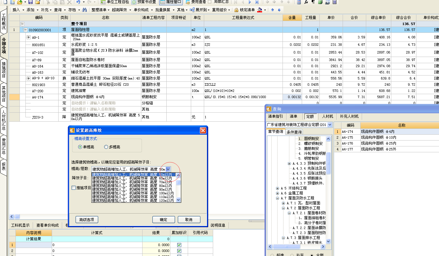Viewport: 439px width, 256px height.
Task: Toggle 累加标识 checkbox in row 1
Action: point(179,245)
